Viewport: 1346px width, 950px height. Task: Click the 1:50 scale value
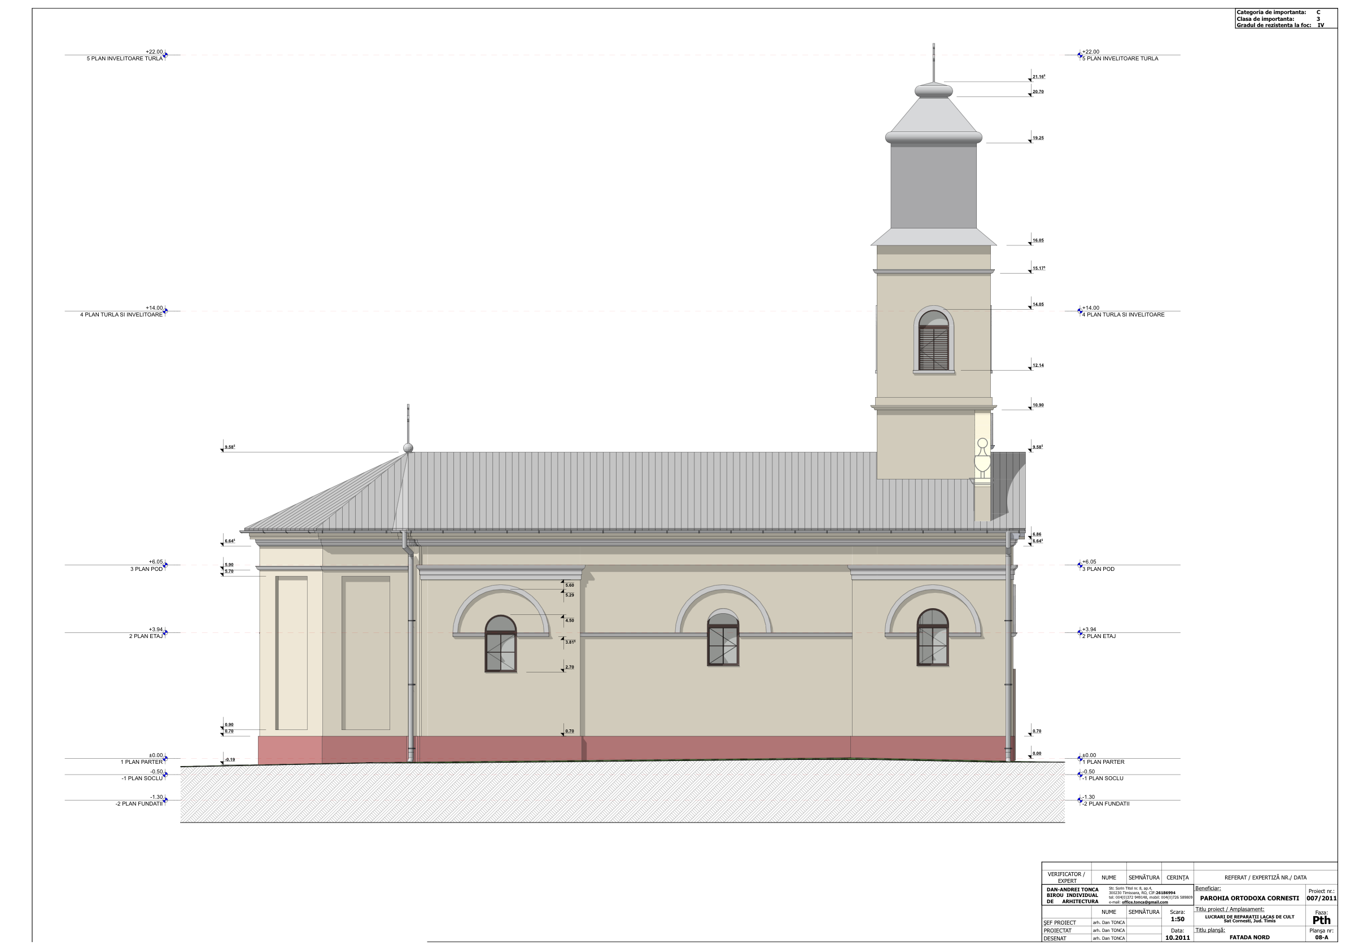[1177, 919]
